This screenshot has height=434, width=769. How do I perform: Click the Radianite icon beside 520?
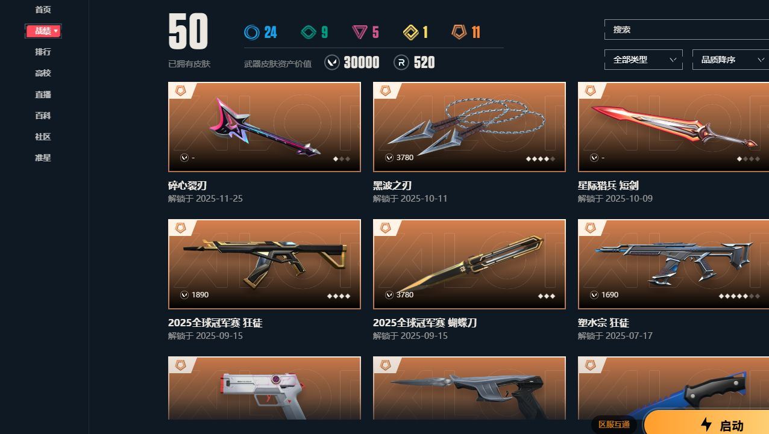[x=401, y=62]
